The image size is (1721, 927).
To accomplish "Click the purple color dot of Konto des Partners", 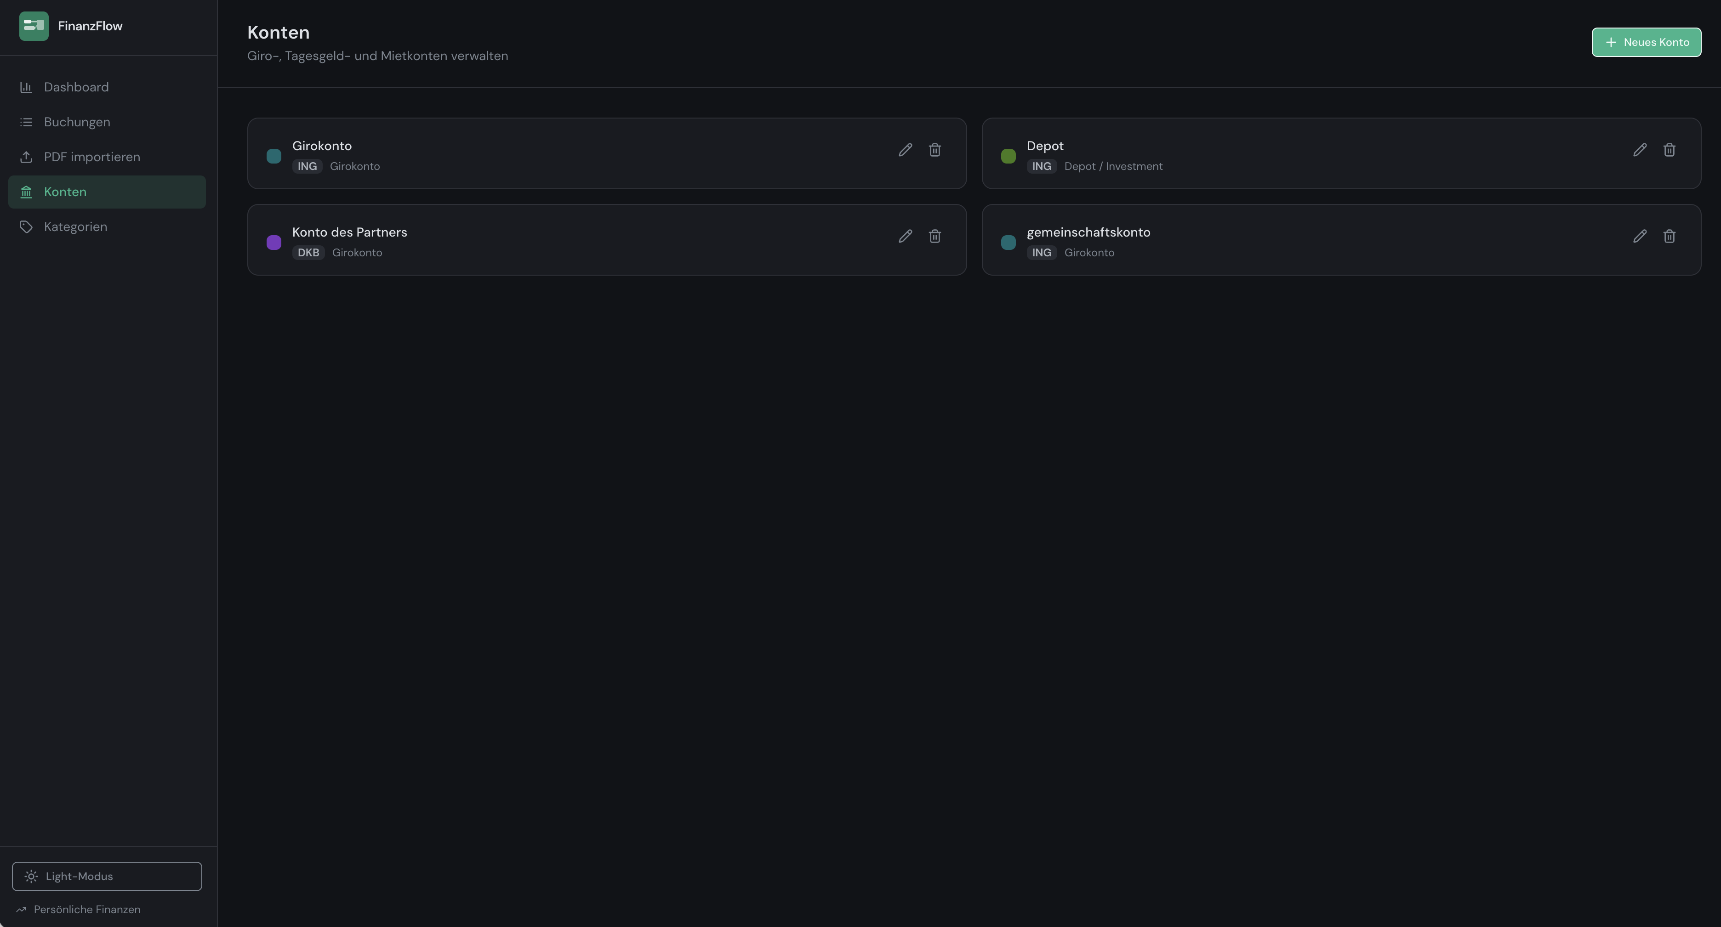I will (x=273, y=243).
